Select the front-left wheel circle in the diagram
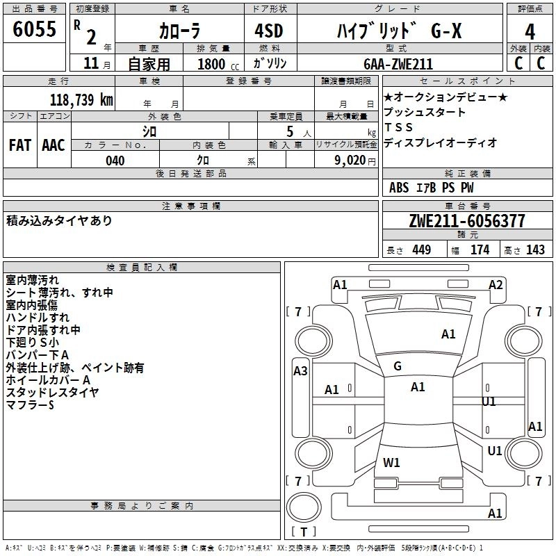This screenshot has width=556, height=556. tap(313, 341)
